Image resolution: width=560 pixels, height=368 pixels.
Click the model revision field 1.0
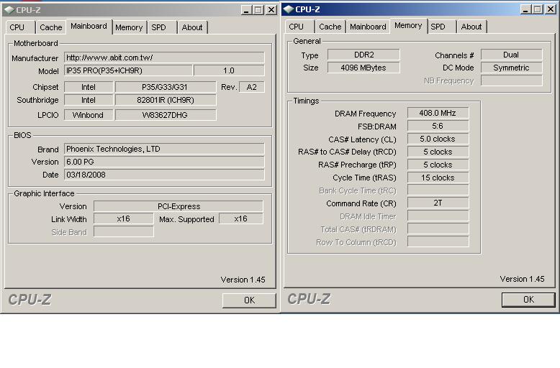point(229,70)
